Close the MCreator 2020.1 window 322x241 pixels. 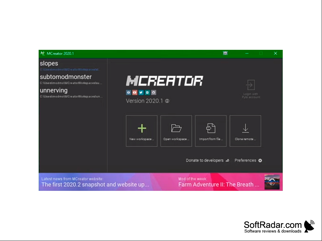tap(276, 54)
